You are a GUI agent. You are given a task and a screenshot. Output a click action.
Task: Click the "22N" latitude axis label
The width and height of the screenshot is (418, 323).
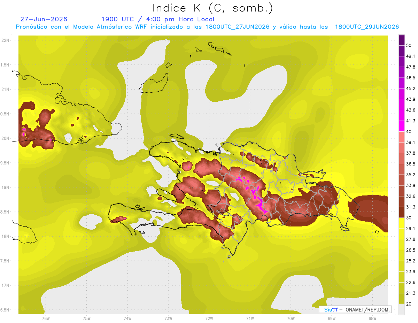pyautogui.click(x=6, y=40)
